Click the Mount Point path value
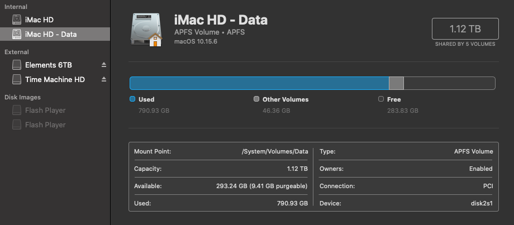514x225 pixels. 275,152
